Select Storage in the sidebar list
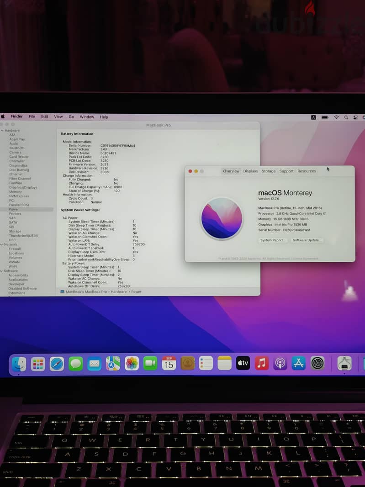365x487 pixels. tap(15, 231)
